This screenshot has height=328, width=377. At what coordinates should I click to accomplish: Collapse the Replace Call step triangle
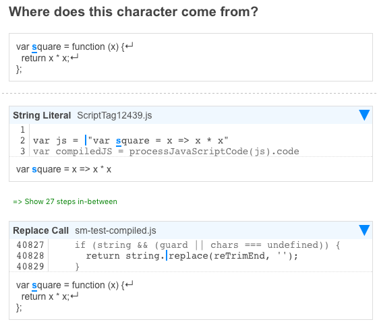click(x=364, y=230)
